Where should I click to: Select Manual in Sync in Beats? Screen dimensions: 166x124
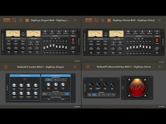pos(45,94)
